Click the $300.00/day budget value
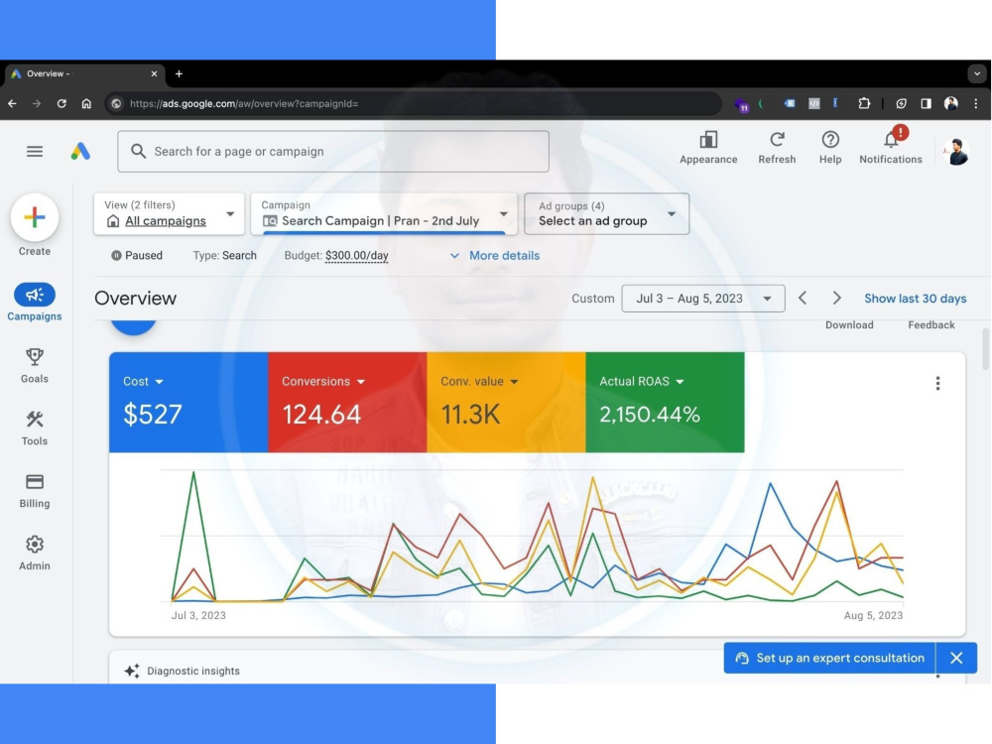 pos(357,256)
